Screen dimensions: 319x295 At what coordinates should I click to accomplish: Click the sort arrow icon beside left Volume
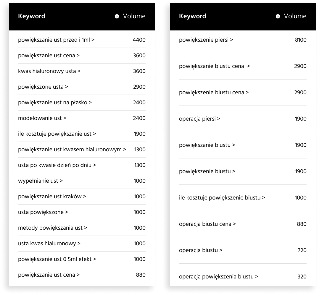point(117,16)
